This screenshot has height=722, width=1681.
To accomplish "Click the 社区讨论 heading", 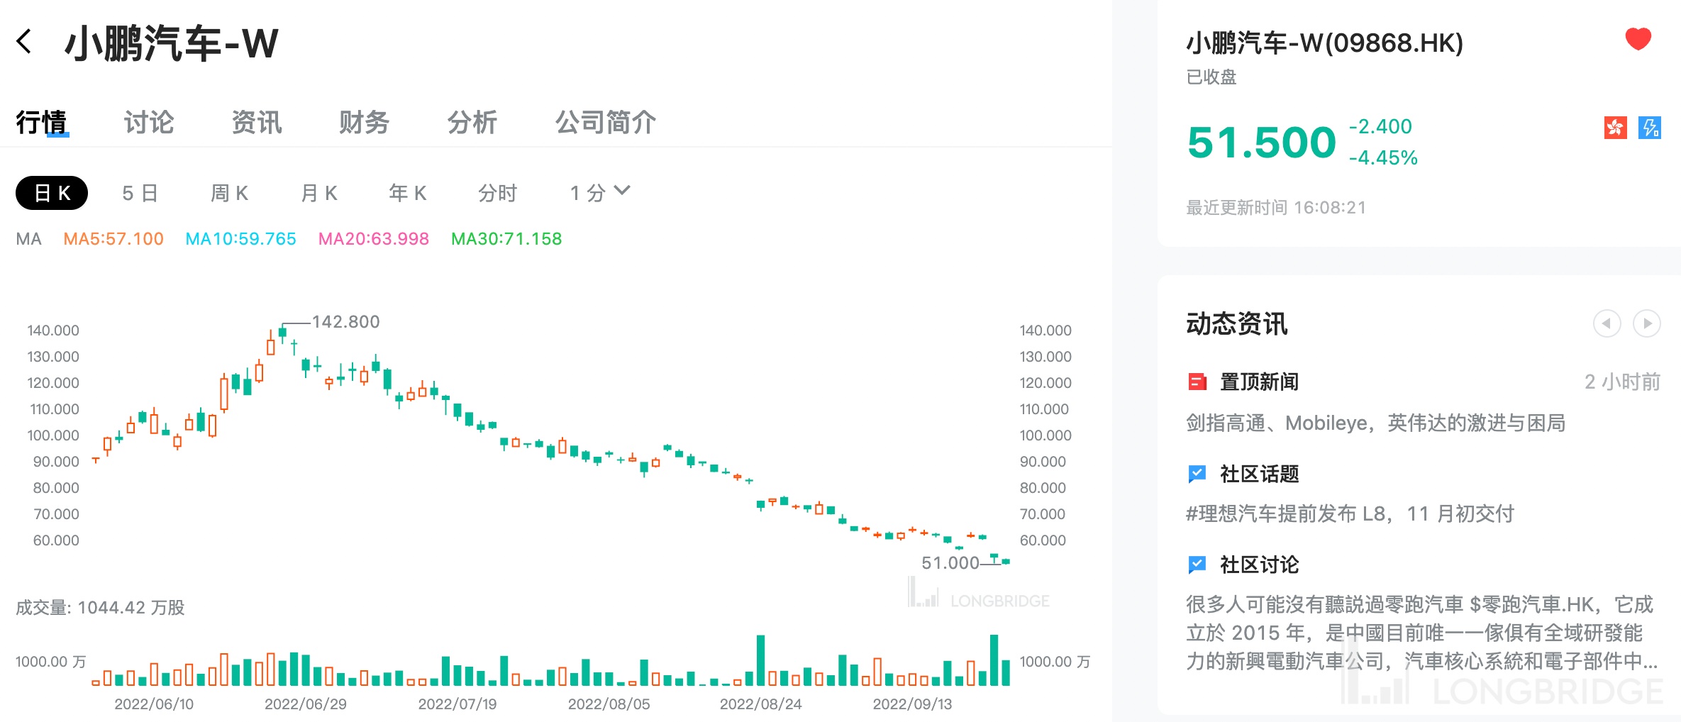I will (1259, 565).
